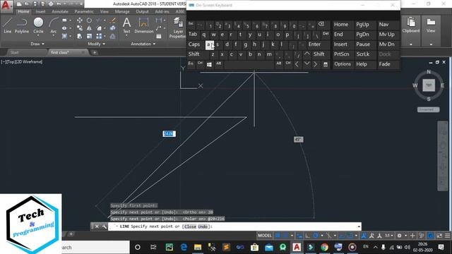Viewport: 452px width, 254px height.
Task: Click Enter key on On-Screen Keyboard
Action: pyautogui.click(x=314, y=44)
